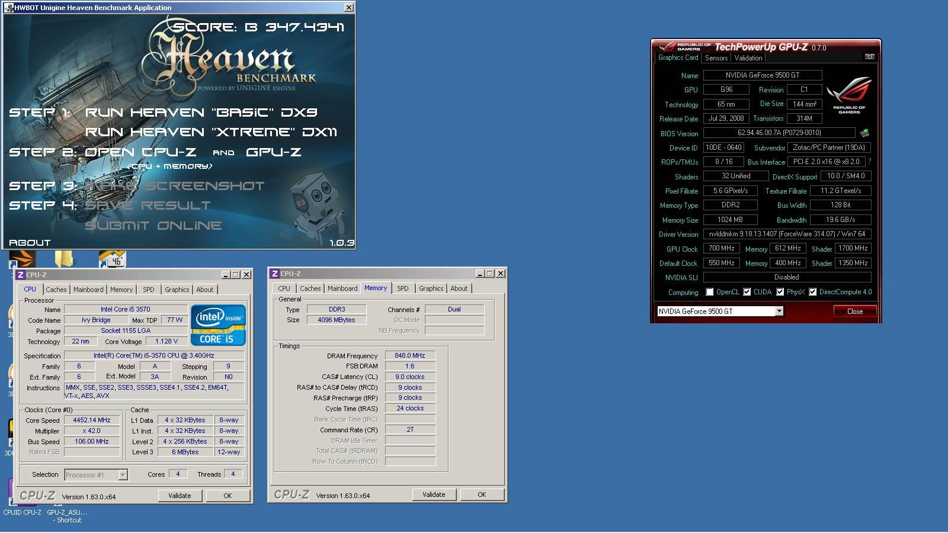Click Validate in the CPU-Z CPU window
Screen dimensions: 948x533
coord(180,496)
